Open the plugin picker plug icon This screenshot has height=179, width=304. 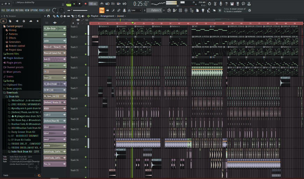click(203, 10)
